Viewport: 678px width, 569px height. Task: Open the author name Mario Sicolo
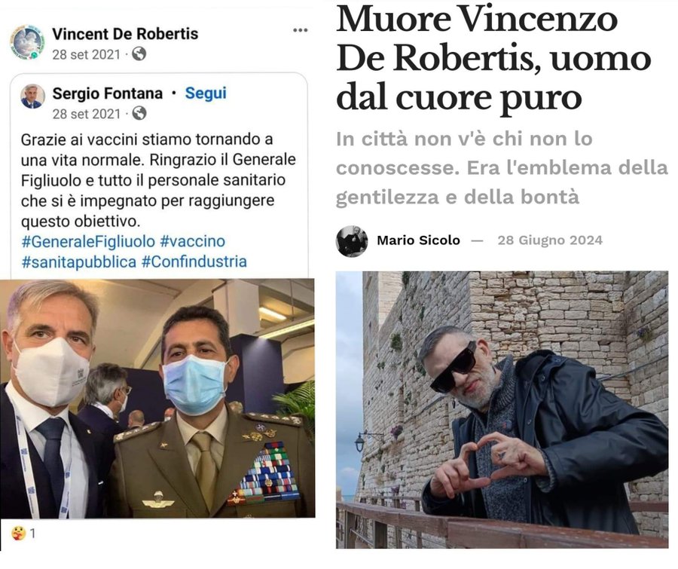click(x=418, y=240)
